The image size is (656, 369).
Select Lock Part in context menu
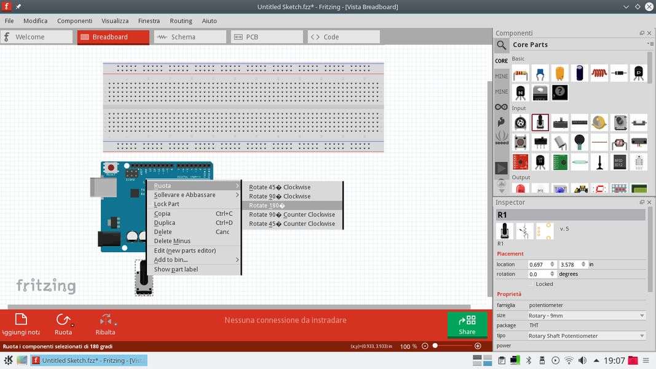[167, 204]
